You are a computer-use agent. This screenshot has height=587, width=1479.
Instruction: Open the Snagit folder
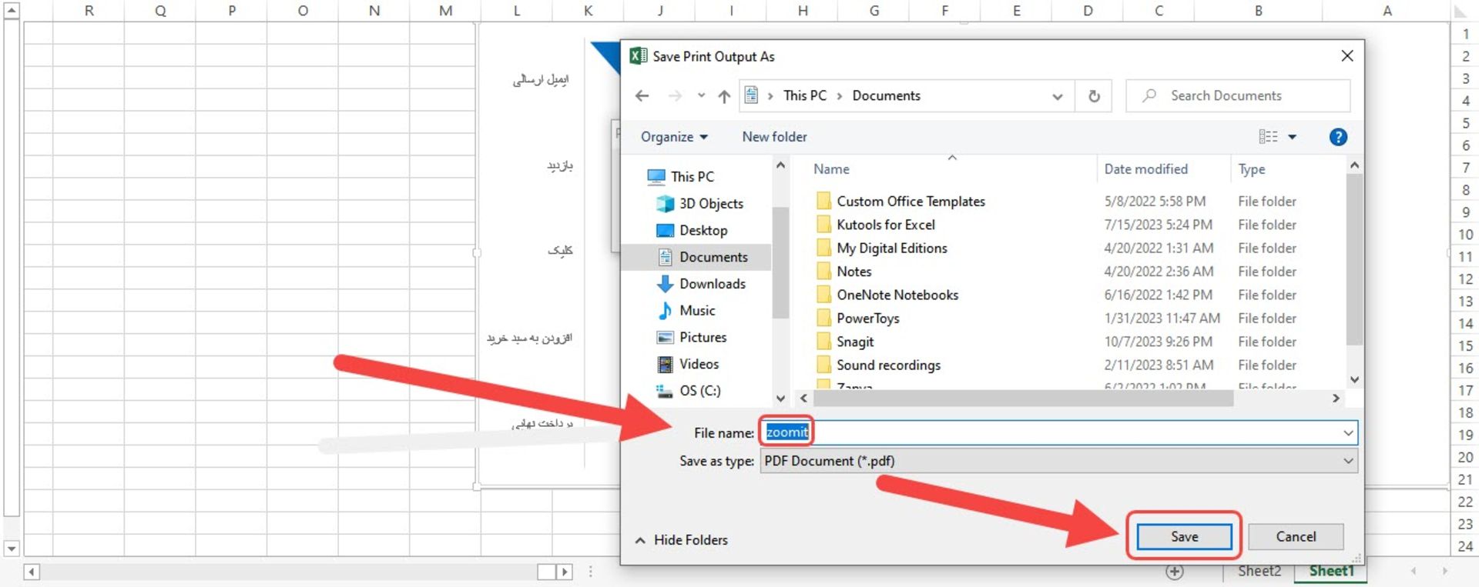(855, 342)
